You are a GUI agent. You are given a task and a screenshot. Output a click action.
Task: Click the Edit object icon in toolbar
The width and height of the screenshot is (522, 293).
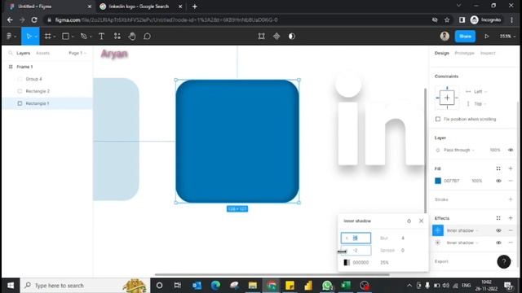261,36
